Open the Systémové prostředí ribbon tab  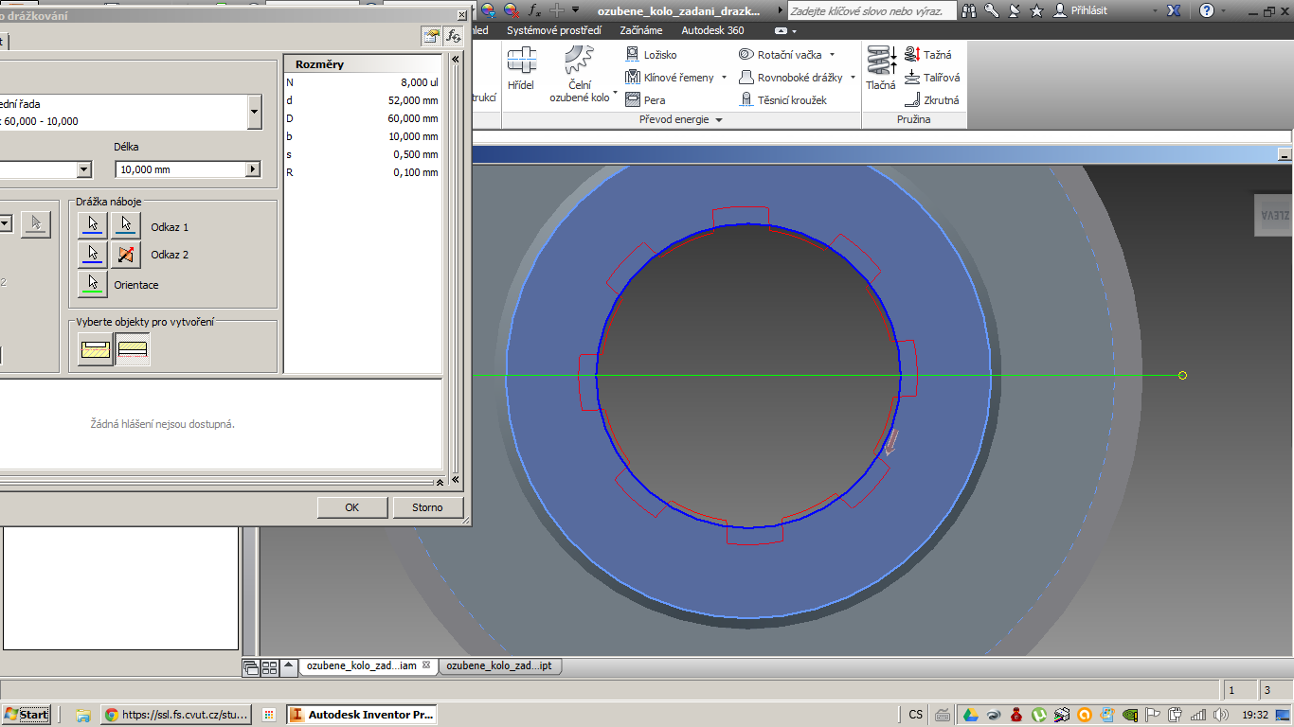pos(553,30)
